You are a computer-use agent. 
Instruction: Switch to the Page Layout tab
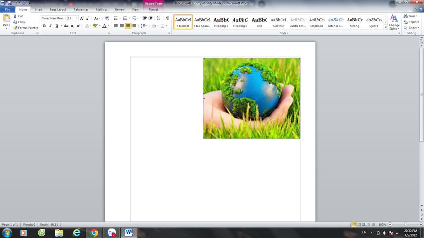(x=58, y=10)
